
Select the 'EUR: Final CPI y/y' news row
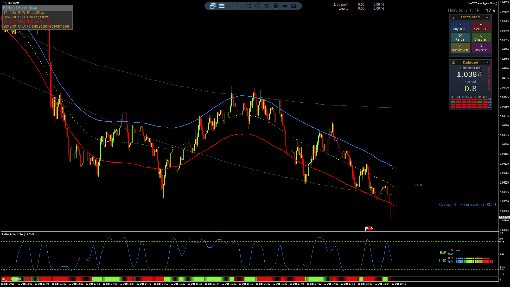pos(37,13)
